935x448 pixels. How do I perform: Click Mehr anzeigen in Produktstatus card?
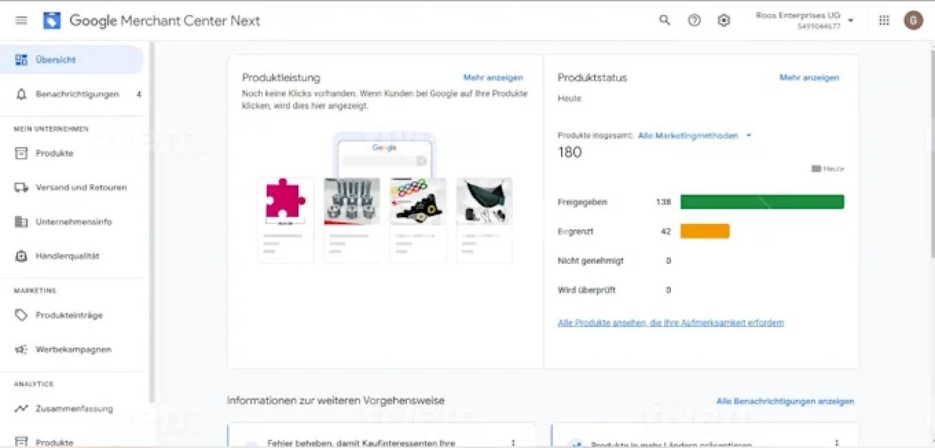[809, 77]
